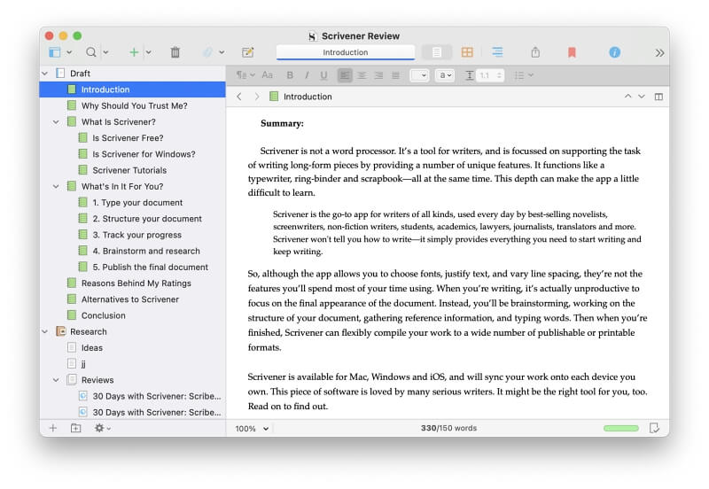Viewport: 709px width, 489px height.
Task: Open paragraph style dropdown
Action: pyautogui.click(x=245, y=75)
